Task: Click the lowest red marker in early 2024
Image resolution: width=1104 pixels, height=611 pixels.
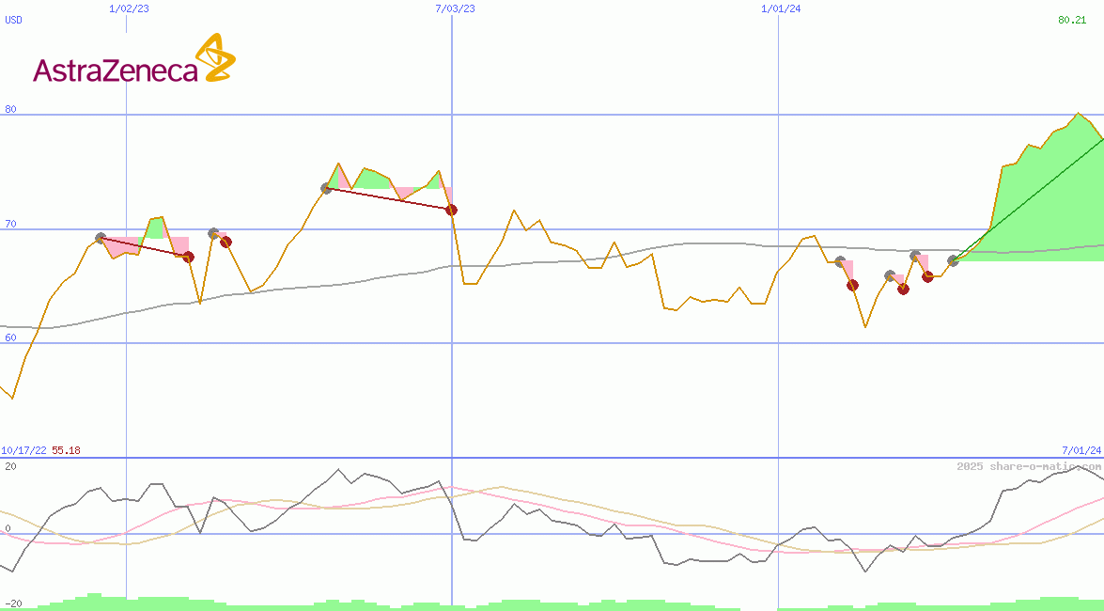Action: pyautogui.click(x=903, y=289)
